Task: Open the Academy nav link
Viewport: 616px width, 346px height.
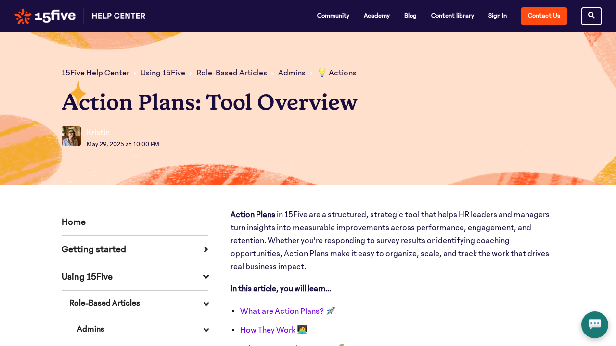Action: click(x=377, y=16)
